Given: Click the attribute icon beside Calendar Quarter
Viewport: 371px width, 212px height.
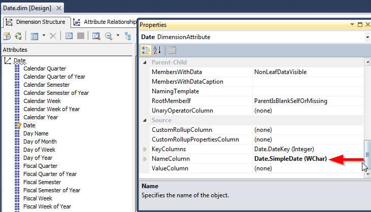Looking at the screenshot, I should click(x=17, y=68).
